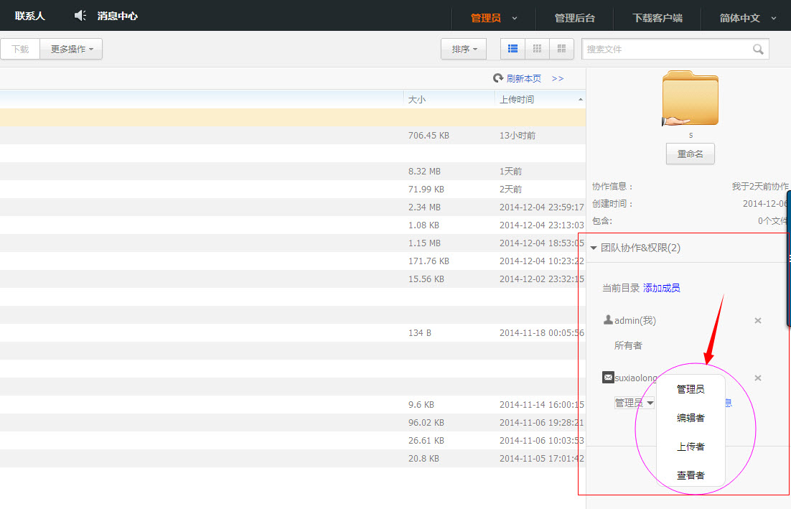
Task: Click the 刷新本页 refresh icon
Action: pyautogui.click(x=497, y=78)
